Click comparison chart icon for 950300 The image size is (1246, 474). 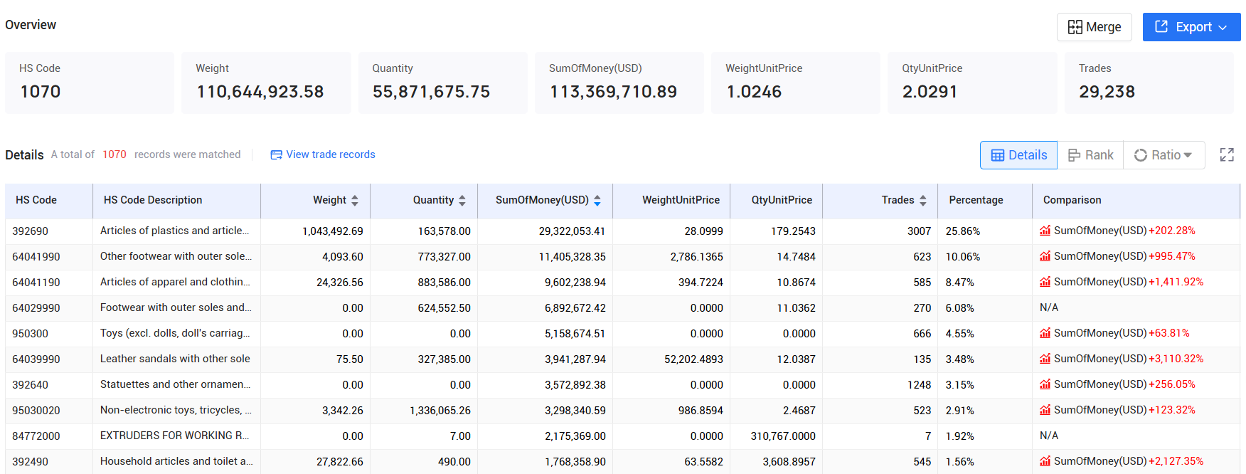point(1045,333)
